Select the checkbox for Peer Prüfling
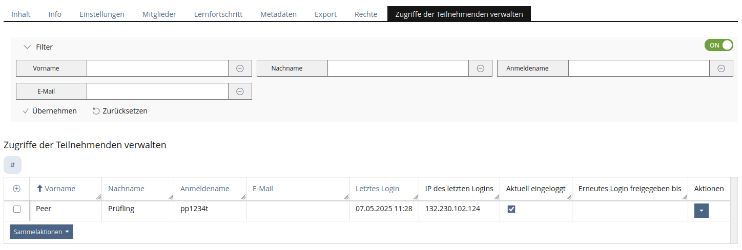742x250 pixels. coord(17,209)
